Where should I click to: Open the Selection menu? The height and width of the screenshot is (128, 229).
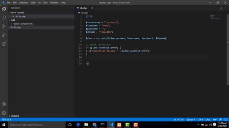click(24, 2)
